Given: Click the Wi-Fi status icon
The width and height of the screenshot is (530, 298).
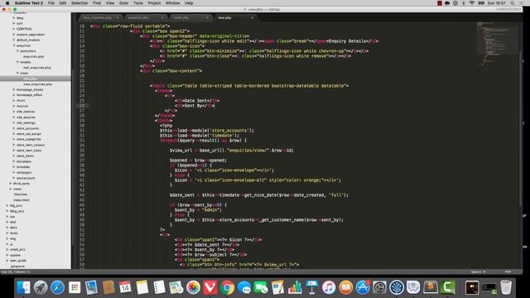Looking at the screenshot, I should tap(472, 3).
